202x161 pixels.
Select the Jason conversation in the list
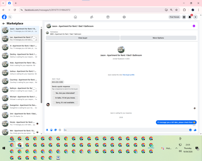point(20,30)
